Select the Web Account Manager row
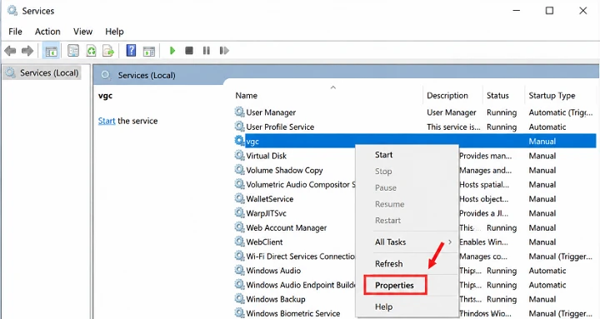This screenshot has height=319, width=600. (295, 227)
